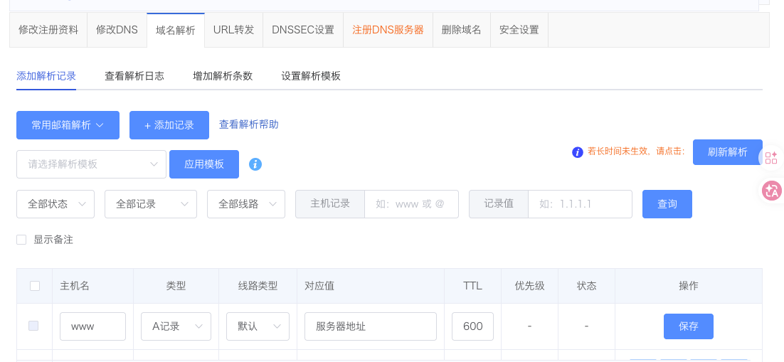
Task: Click the 保存 button in the record row
Action: point(688,326)
